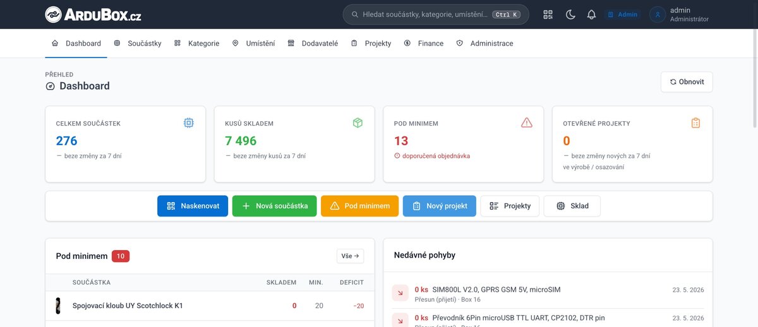
Task: Click the blue Naskenovat button
Action: pyautogui.click(x=193, y=206)
